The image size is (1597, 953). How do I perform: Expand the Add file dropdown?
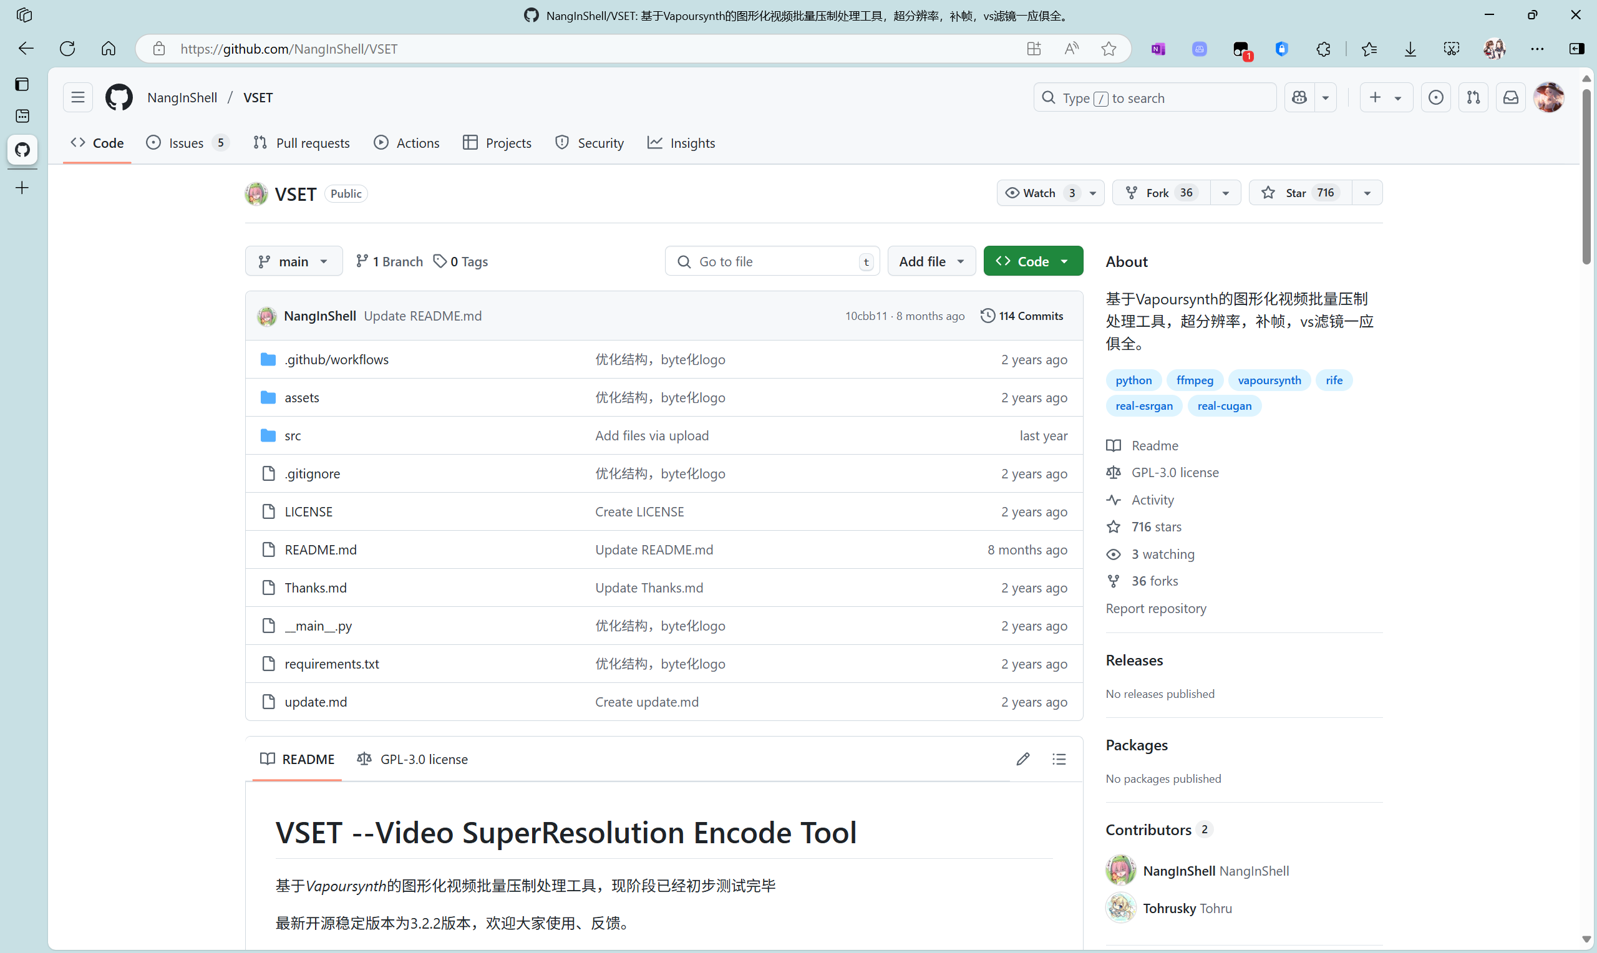click(931, 261)
